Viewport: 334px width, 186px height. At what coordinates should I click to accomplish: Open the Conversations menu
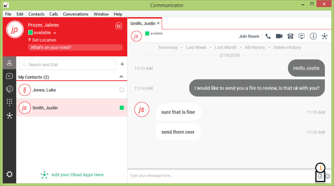(76, 14)
